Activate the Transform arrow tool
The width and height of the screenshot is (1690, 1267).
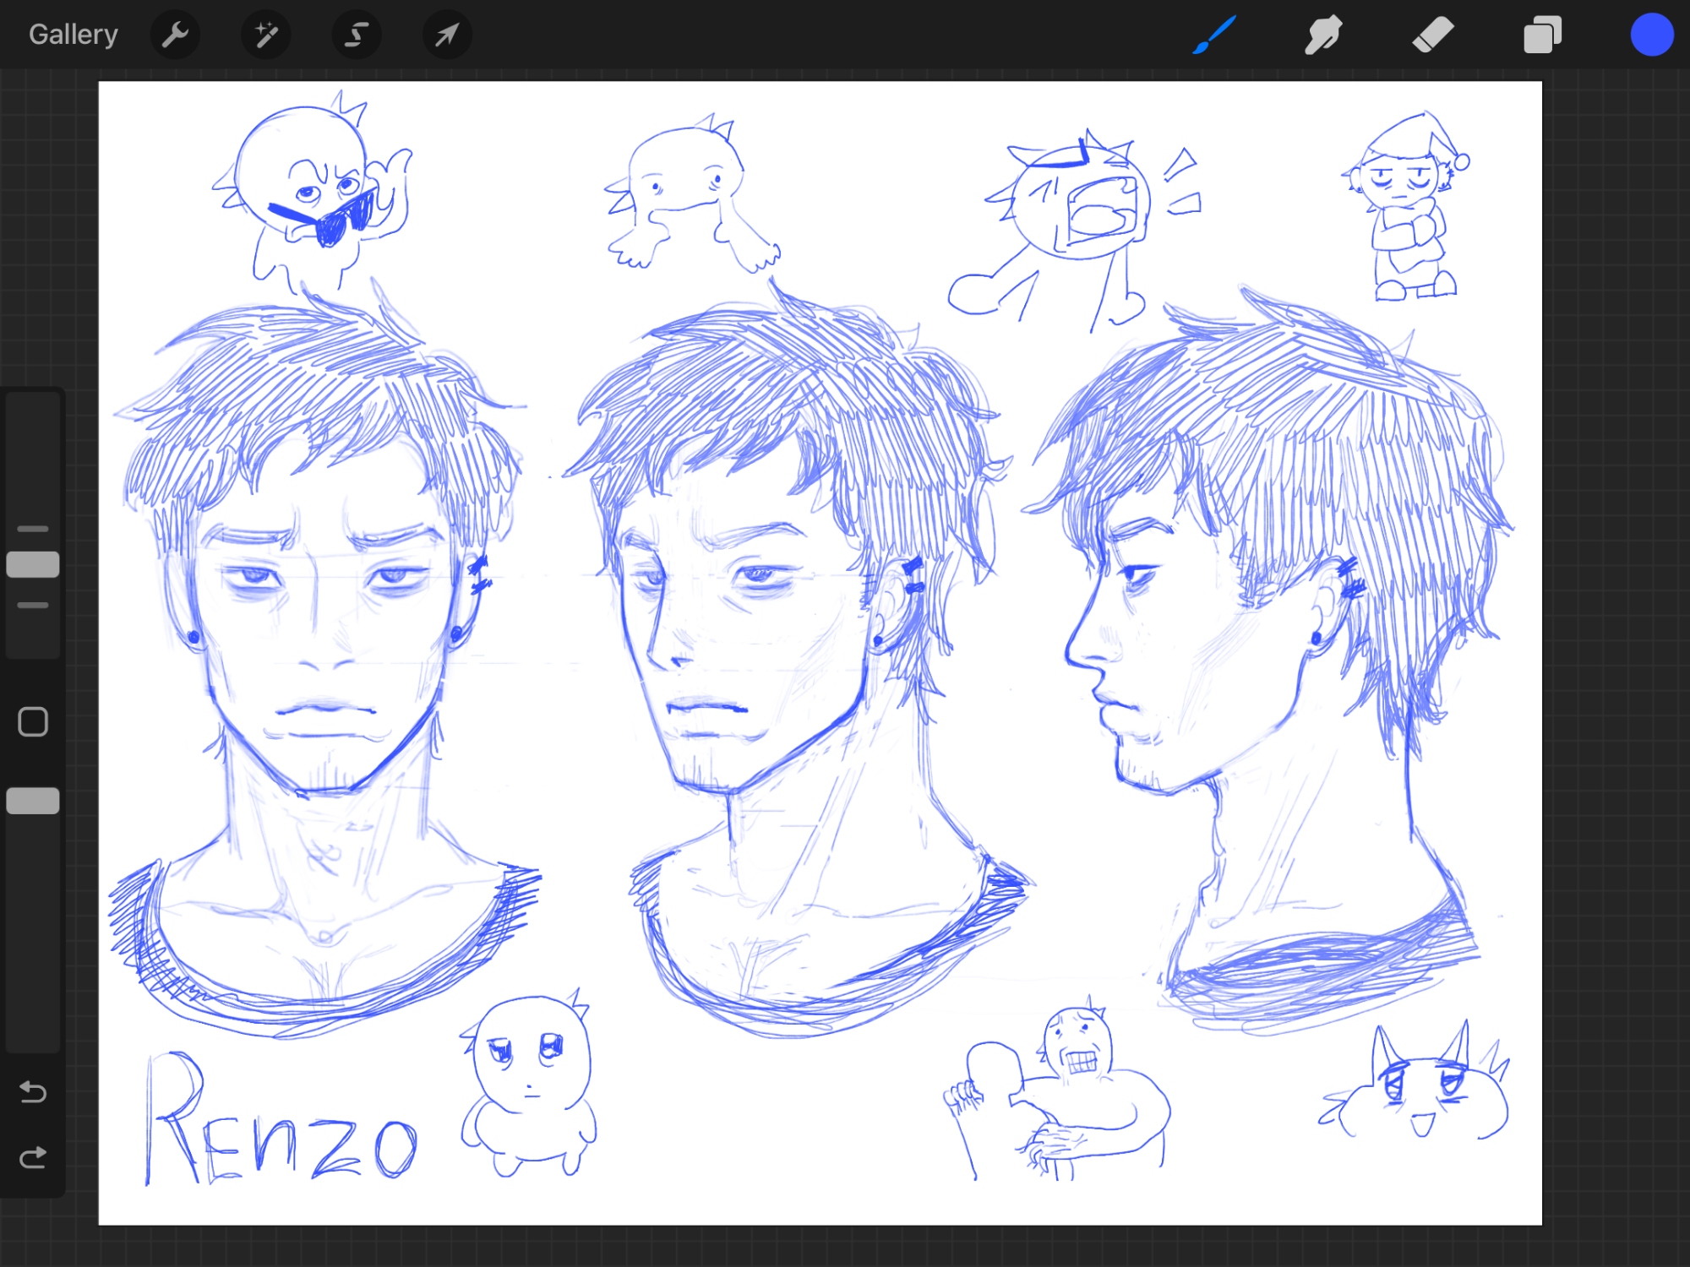[x=447, y=35]
